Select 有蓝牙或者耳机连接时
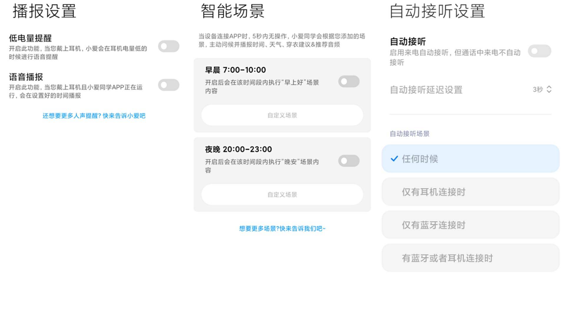565x318 pixels. click(x=470, y=258)
